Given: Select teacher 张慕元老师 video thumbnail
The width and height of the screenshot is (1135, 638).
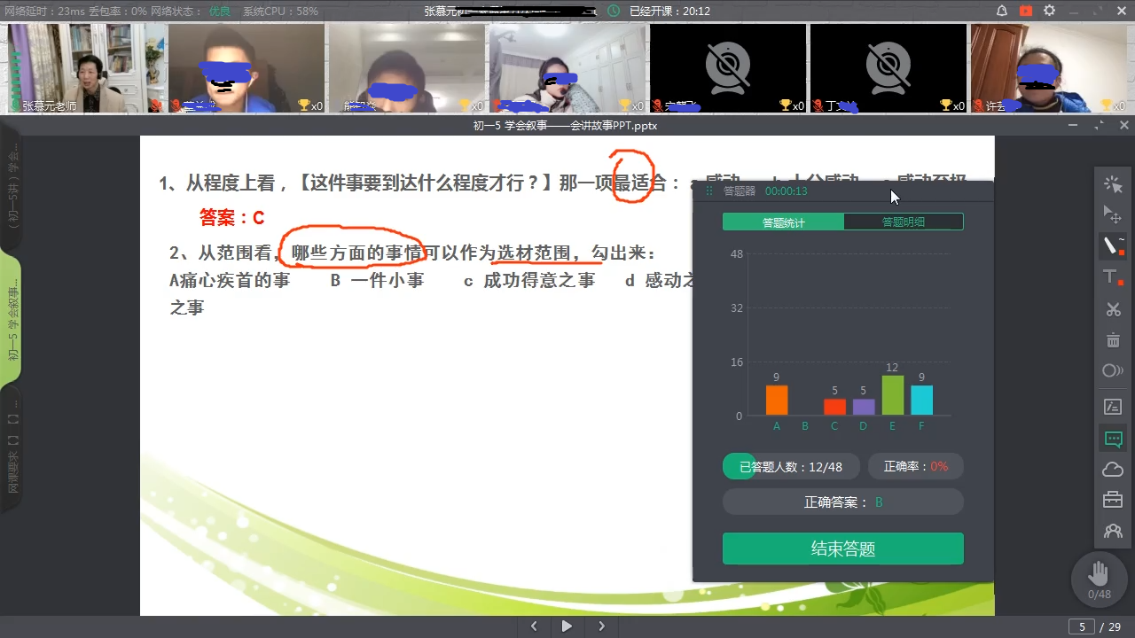Looking at the screenshot, I should click(x=84, y=68).
